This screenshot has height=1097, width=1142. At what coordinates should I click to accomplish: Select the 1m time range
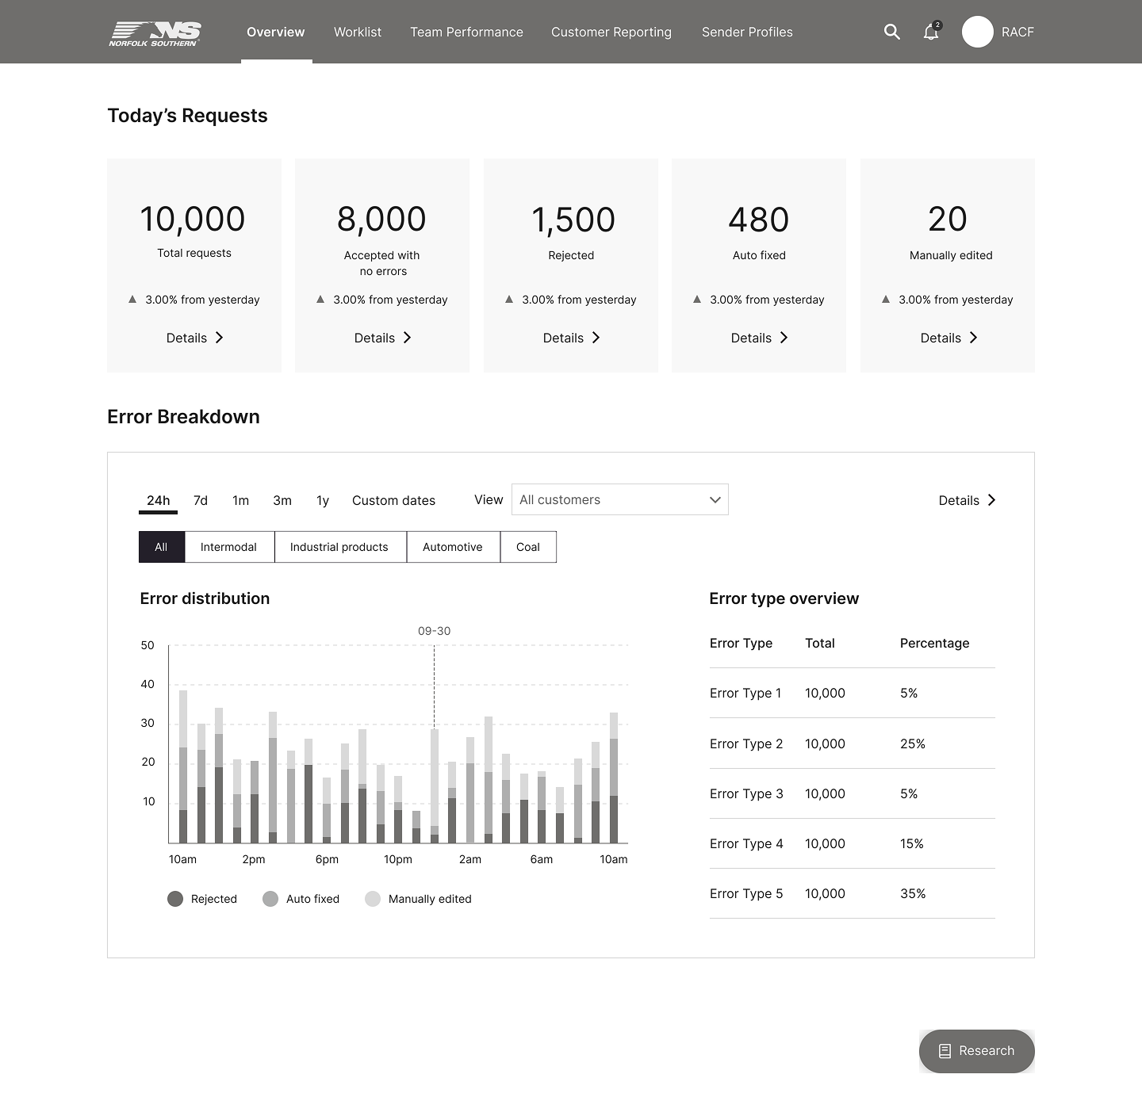click(241, 500)
